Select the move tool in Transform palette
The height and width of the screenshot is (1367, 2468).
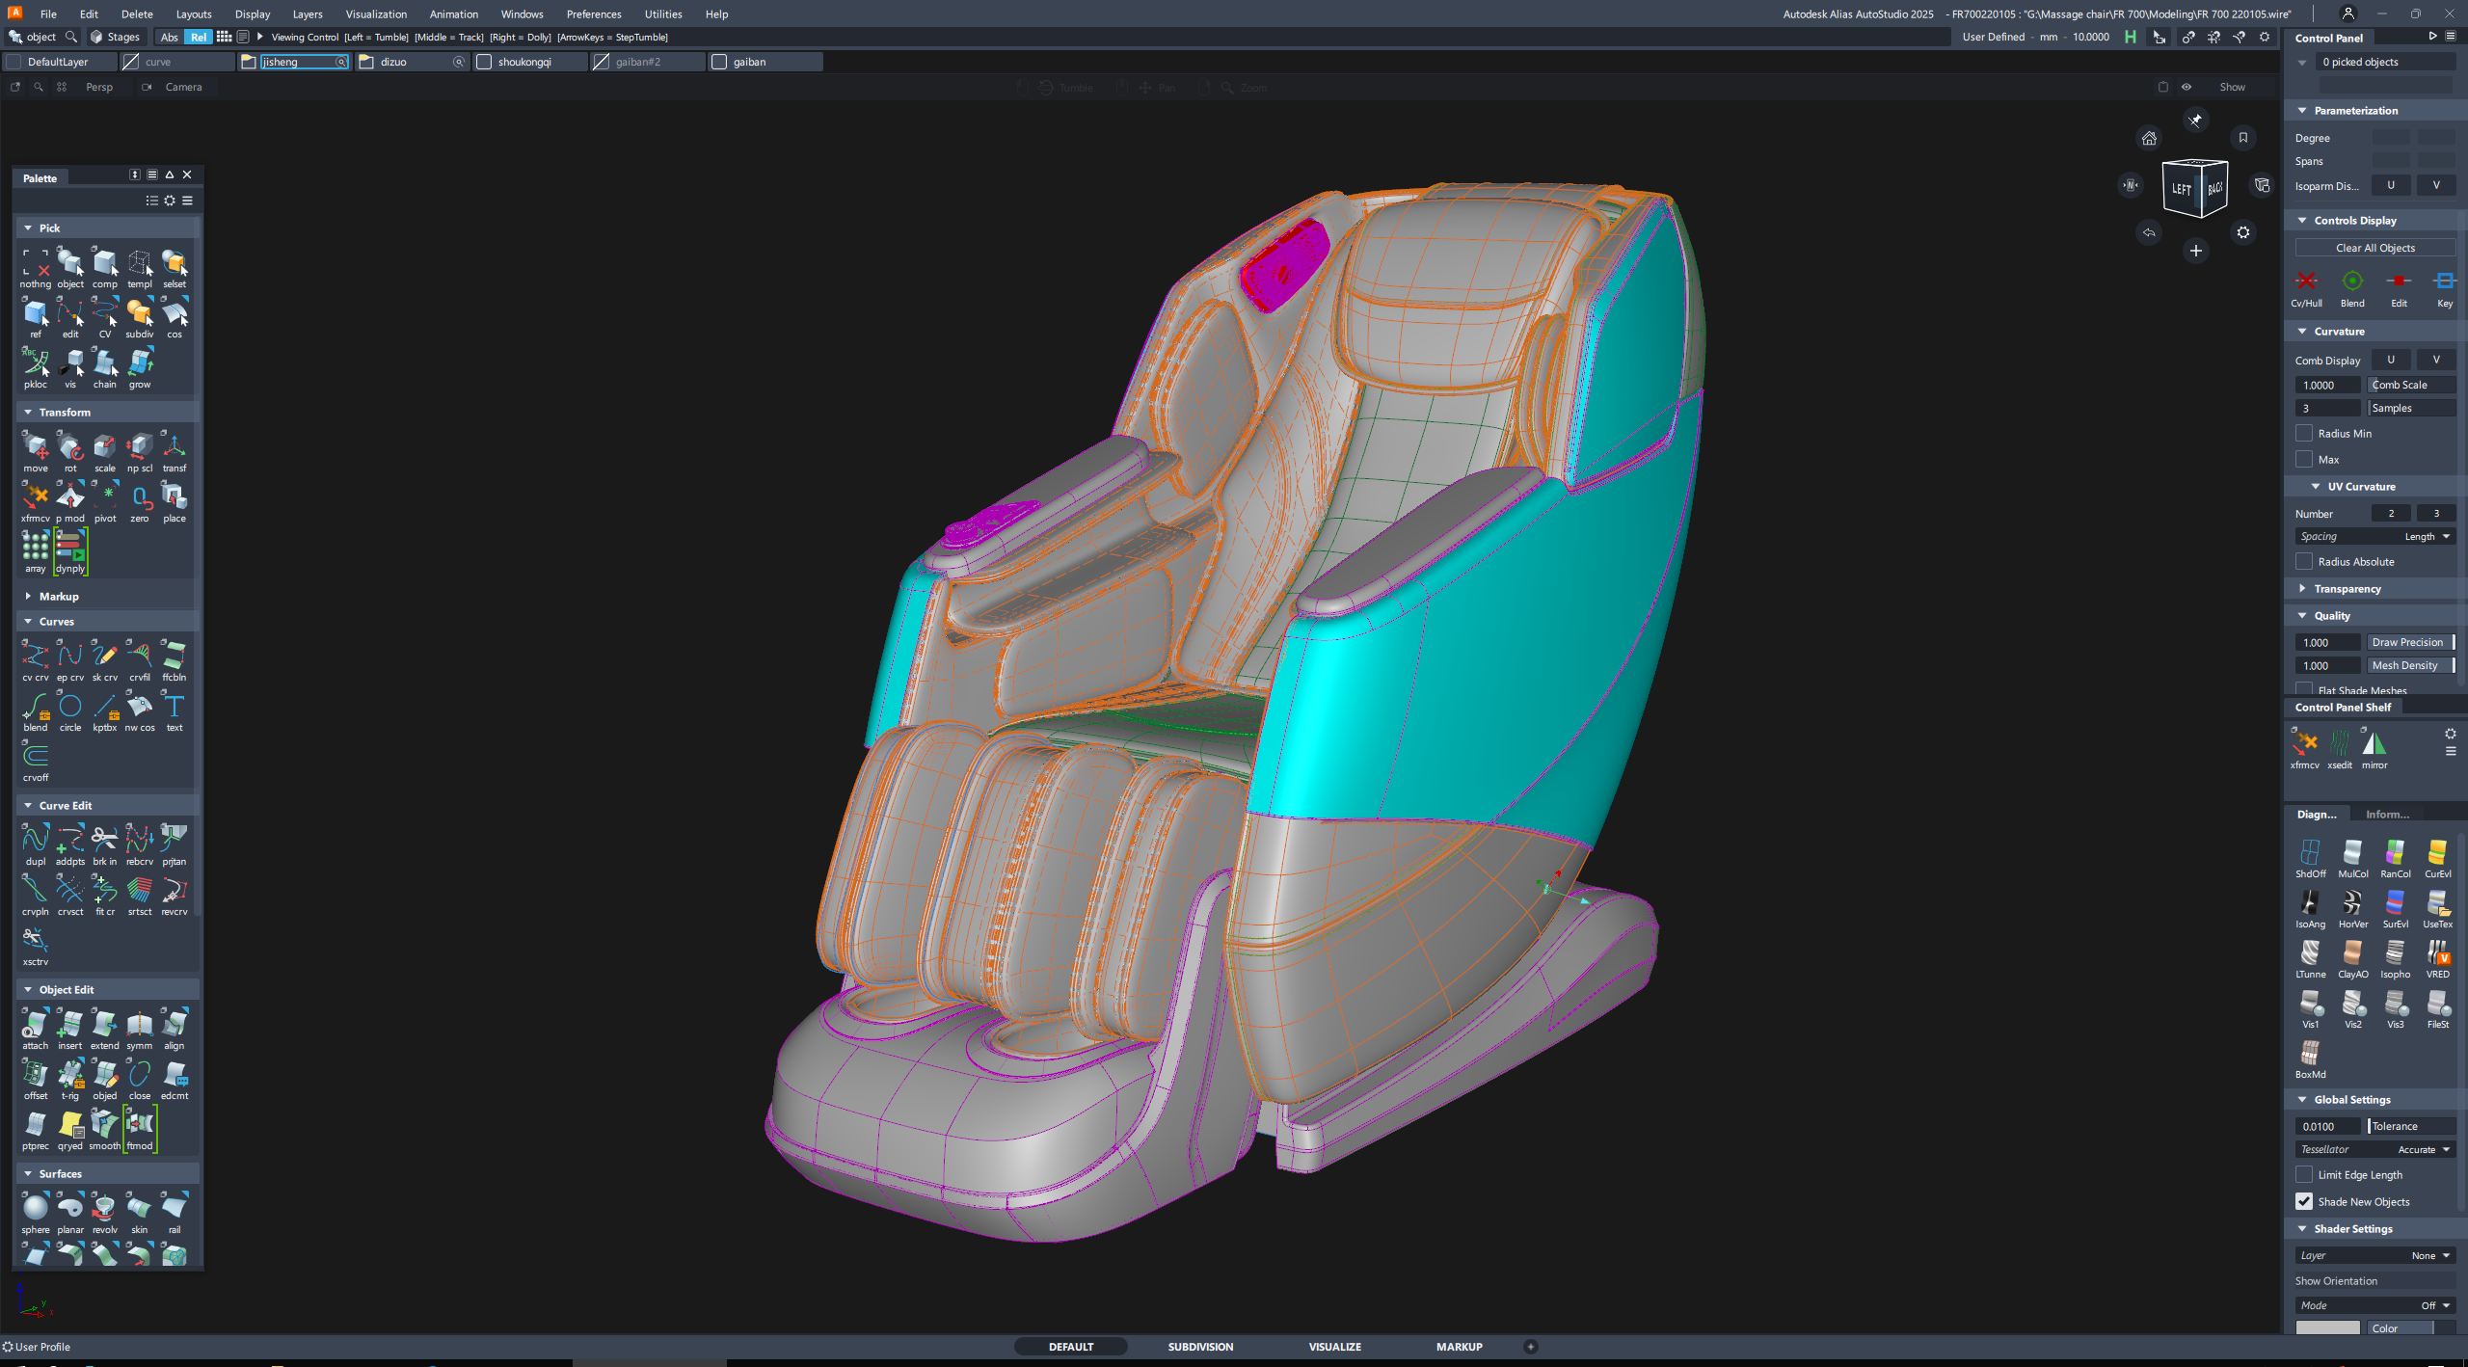tap(36, 447)
